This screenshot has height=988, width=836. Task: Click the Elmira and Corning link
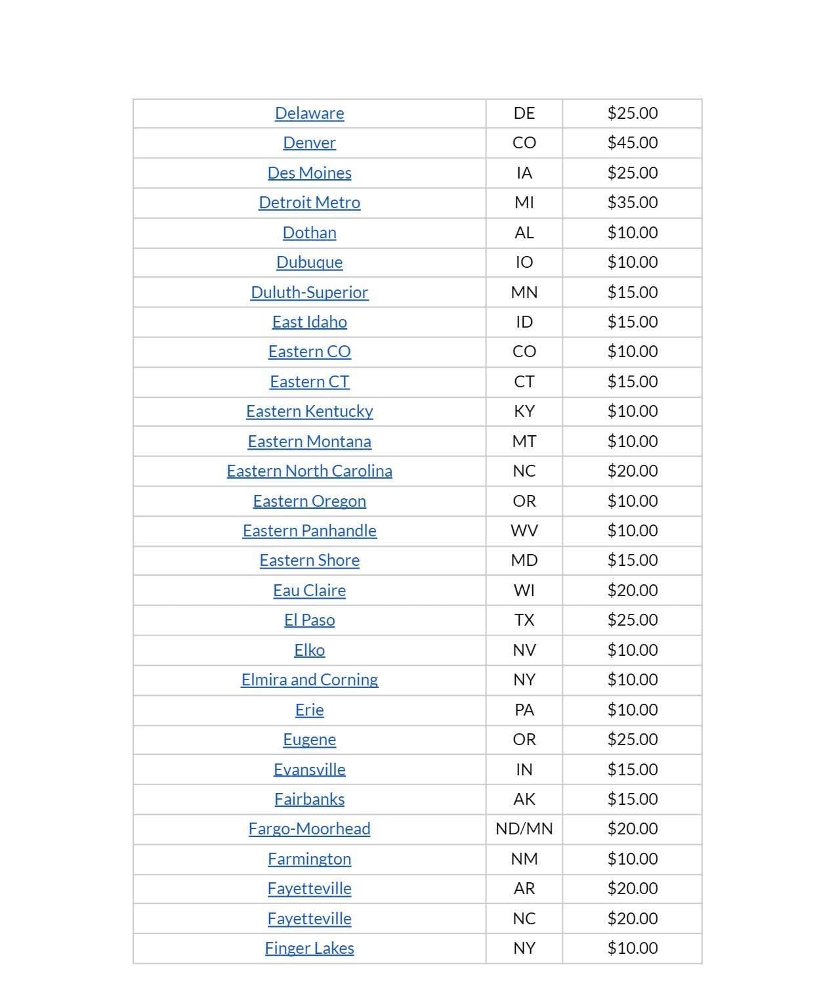[x=309, y=680]
